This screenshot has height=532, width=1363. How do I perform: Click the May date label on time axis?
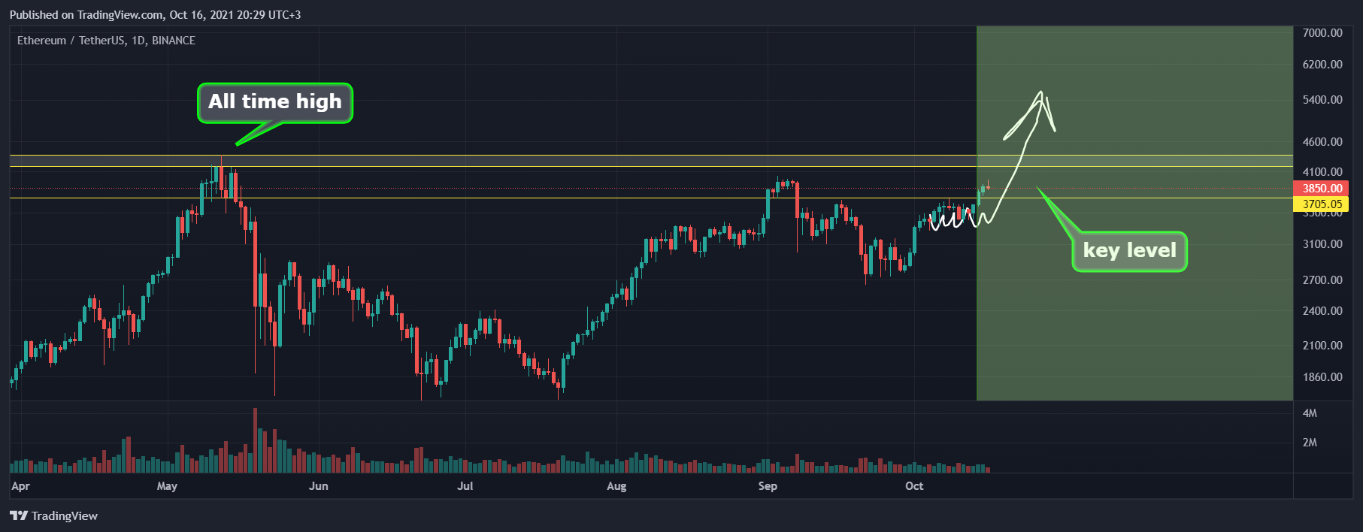click(x=167, y=486)
